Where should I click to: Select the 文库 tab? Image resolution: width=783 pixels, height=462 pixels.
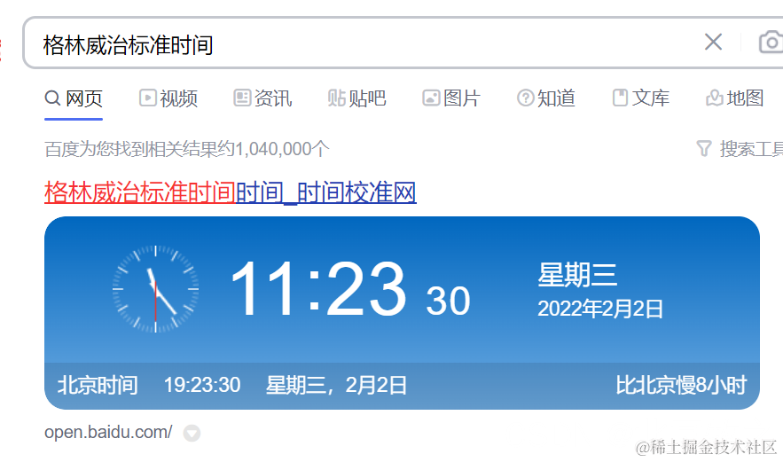641,98
